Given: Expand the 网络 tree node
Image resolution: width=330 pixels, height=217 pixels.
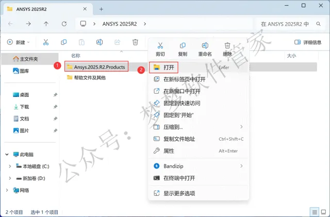Looking at the screenshot, I should (7, 190).
